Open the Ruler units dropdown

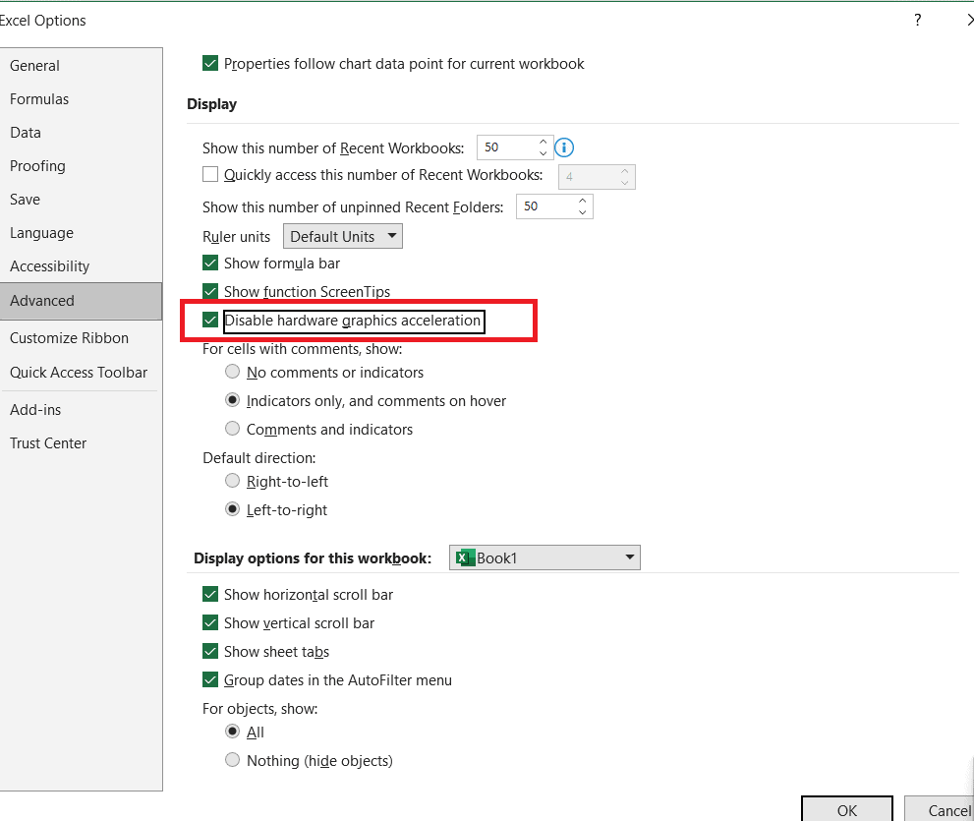[x=392, y=236]
